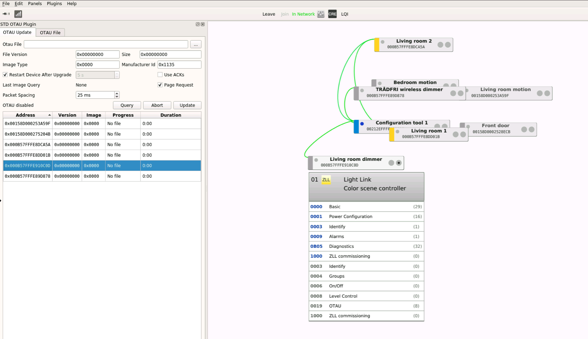Open the File menu
588x339 pixels.
coord(6,3)
